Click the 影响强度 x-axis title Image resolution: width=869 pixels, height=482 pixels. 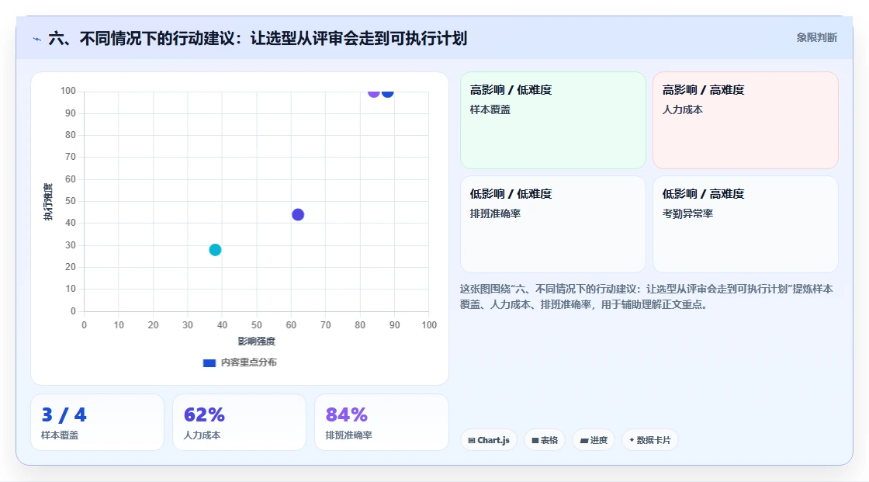coord(257,341)
